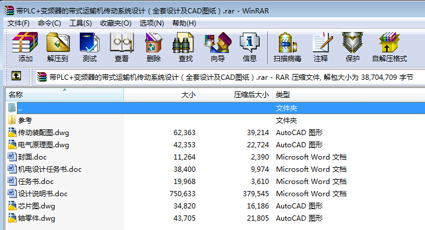Viewport: 425px width, 230px height.
Task: Sort by 大小 column header
Action: click(161, 95)
